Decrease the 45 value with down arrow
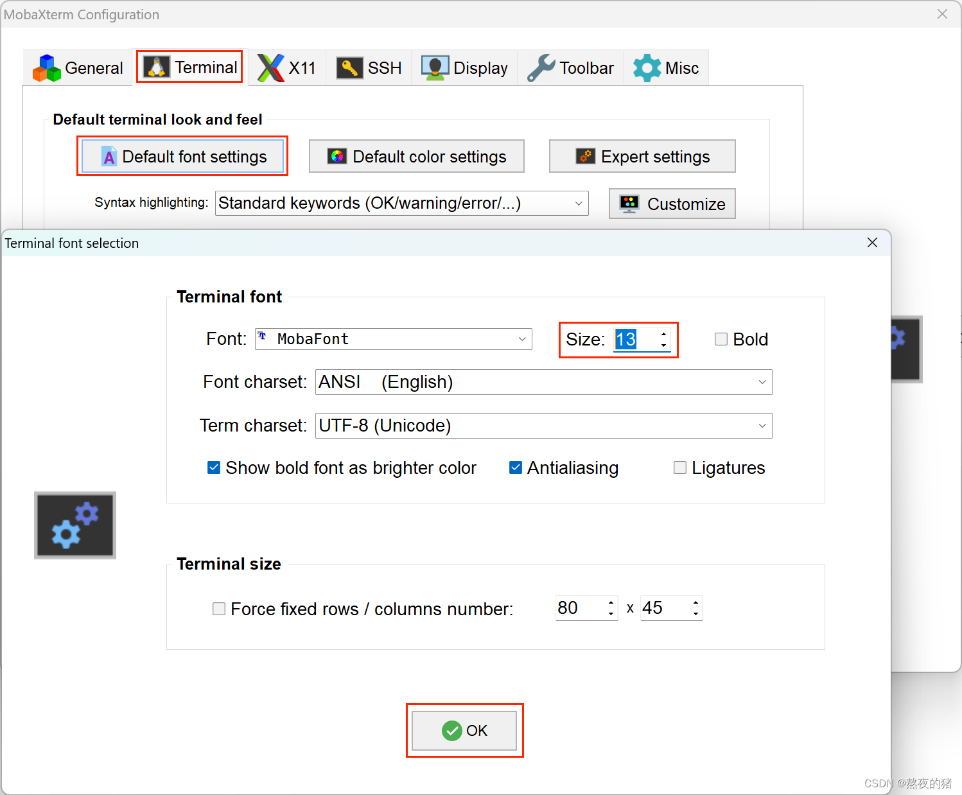962x795 pixels. tap(695, 614)
